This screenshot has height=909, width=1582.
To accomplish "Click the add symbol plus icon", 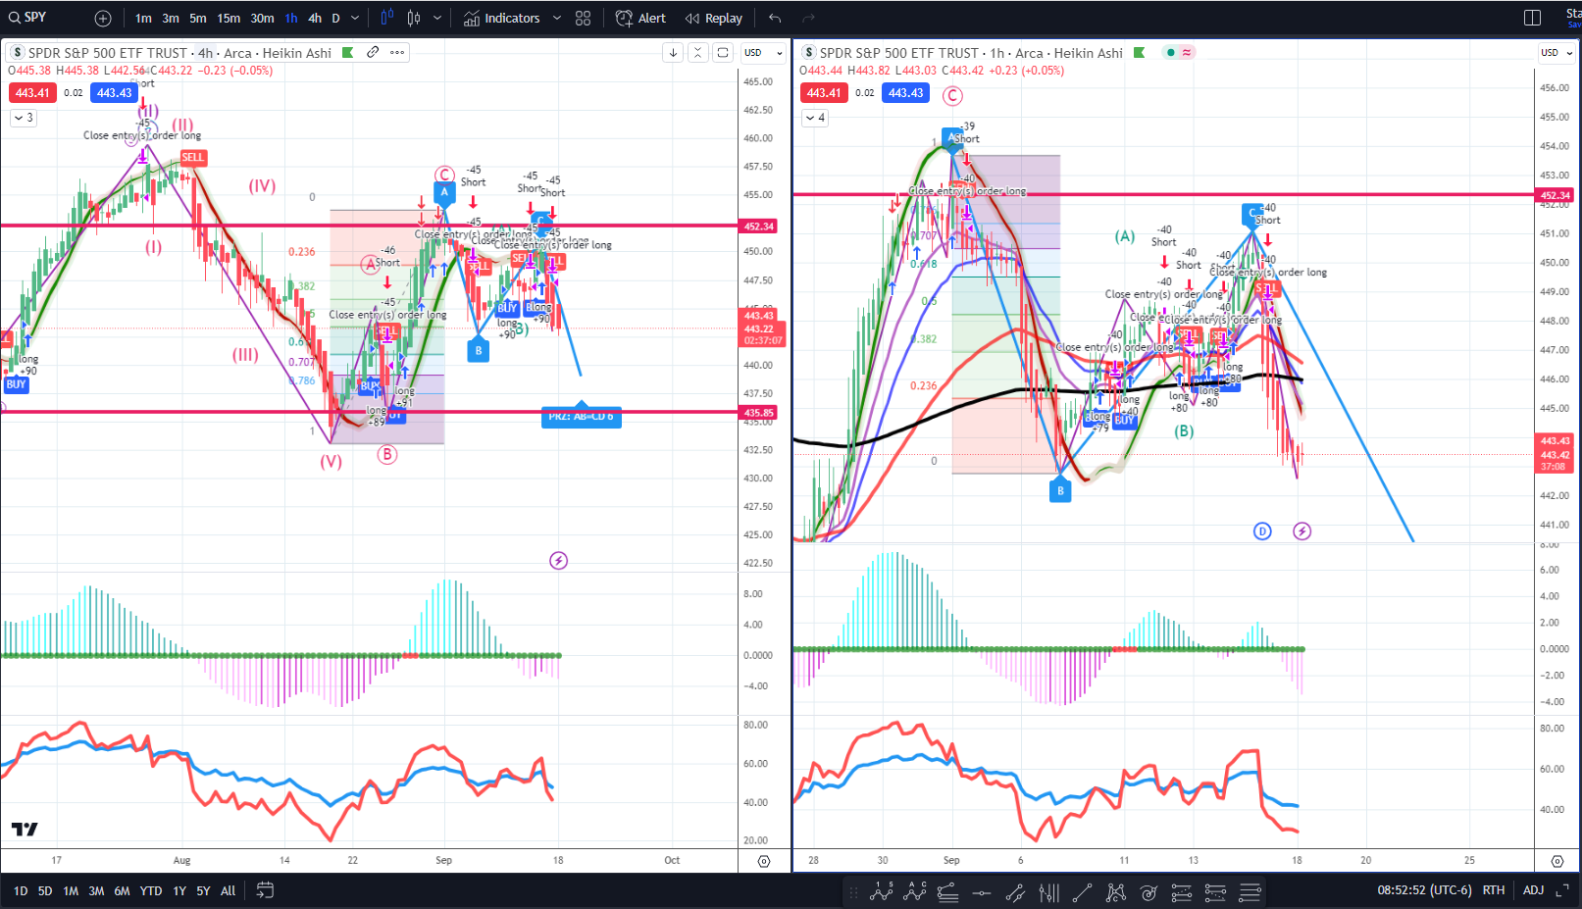I will tap(103, 18).
